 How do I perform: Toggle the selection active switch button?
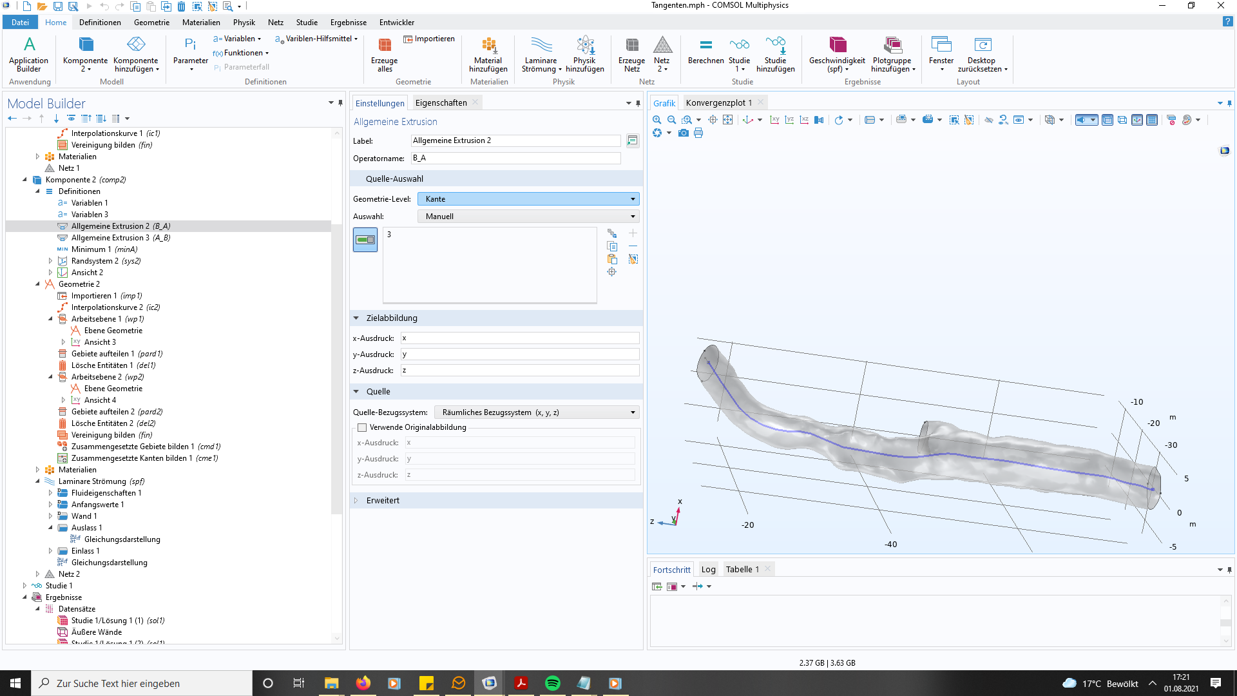(x=365, y=240)
